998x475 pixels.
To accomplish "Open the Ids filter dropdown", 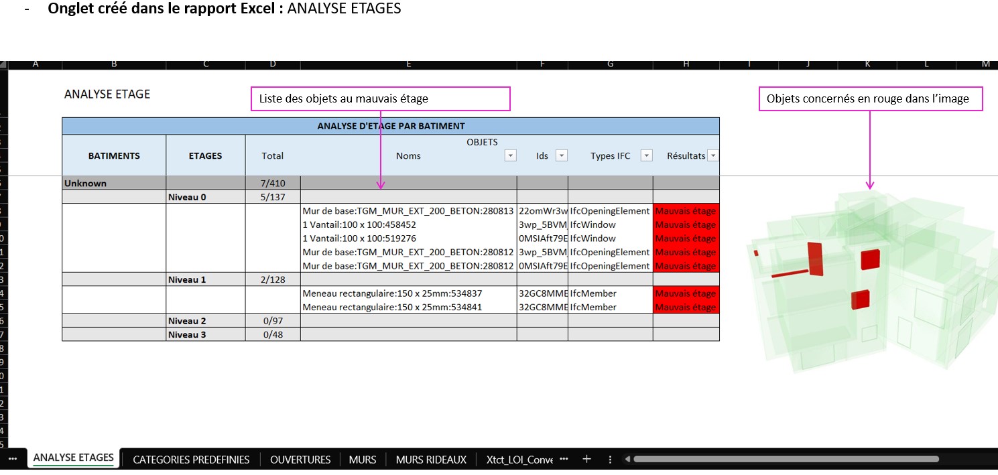I will pyautogui.click(x=560, y=155).
